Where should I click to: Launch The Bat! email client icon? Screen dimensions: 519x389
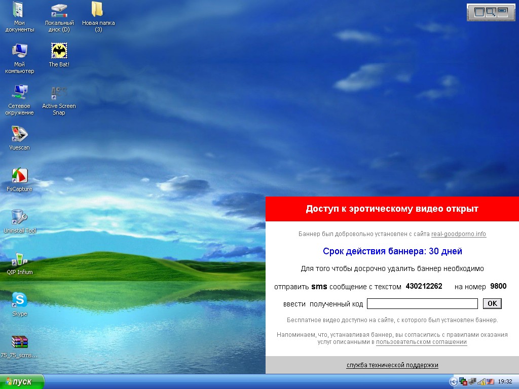click(59, 51)
